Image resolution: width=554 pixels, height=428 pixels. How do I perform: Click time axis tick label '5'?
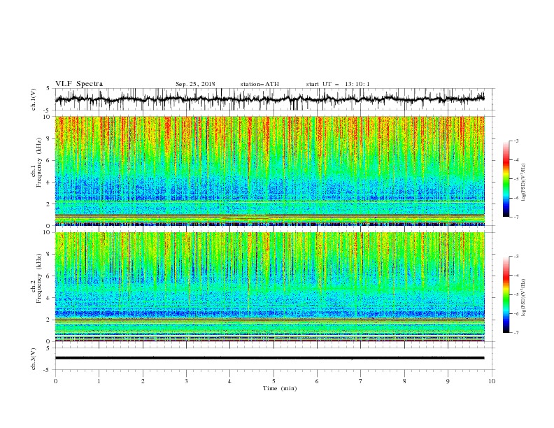click(x=274, y=381)
